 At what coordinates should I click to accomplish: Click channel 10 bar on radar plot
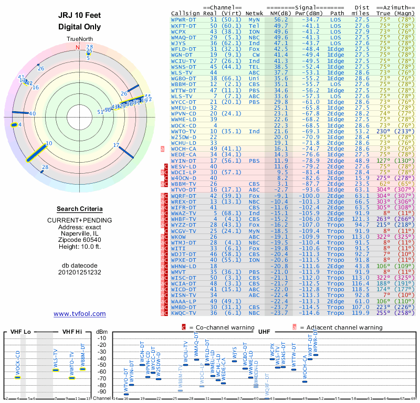click(x=36, y=153)
